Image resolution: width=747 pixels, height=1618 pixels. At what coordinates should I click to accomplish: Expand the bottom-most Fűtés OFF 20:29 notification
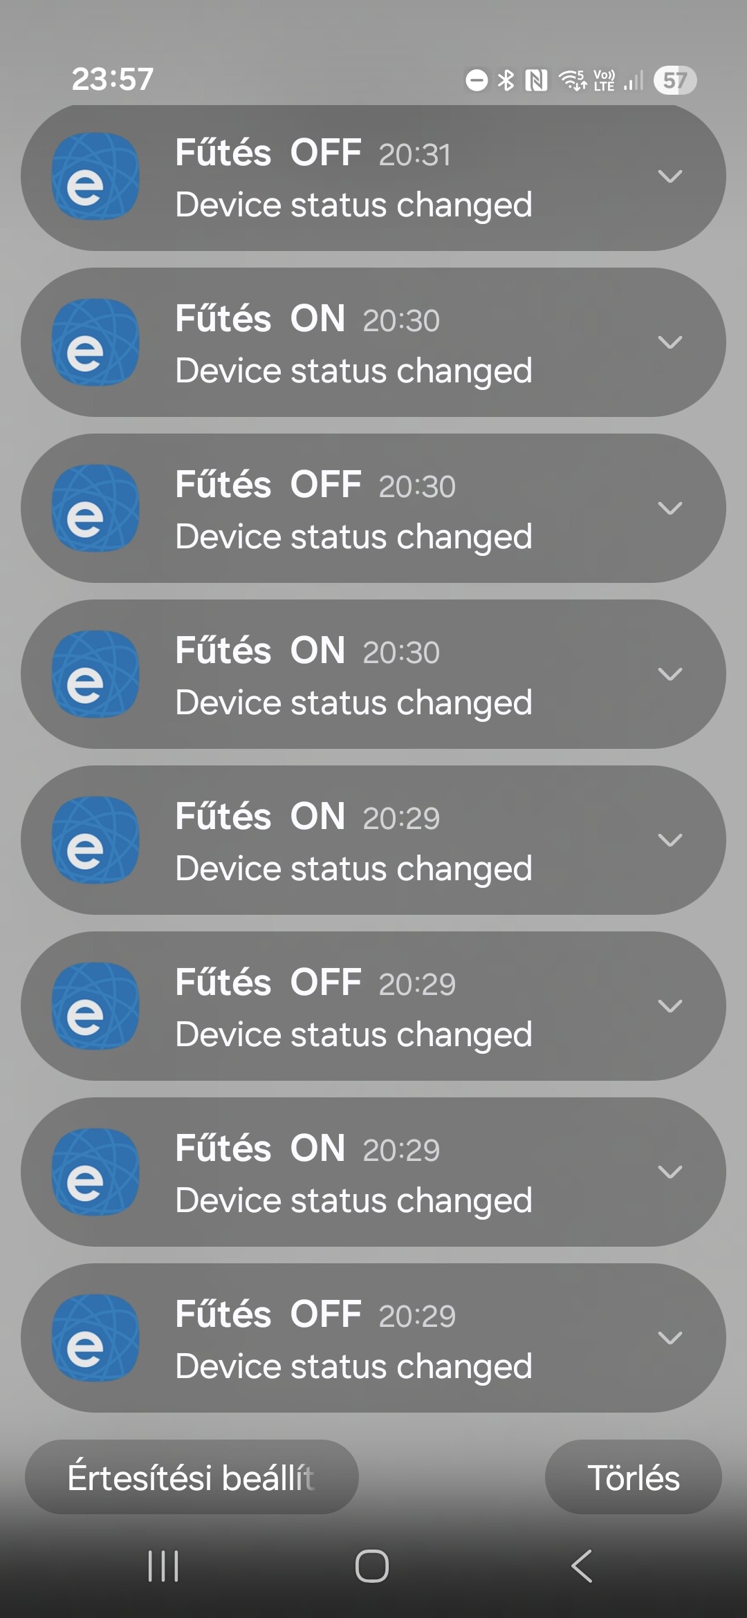tap(670, 1337)
